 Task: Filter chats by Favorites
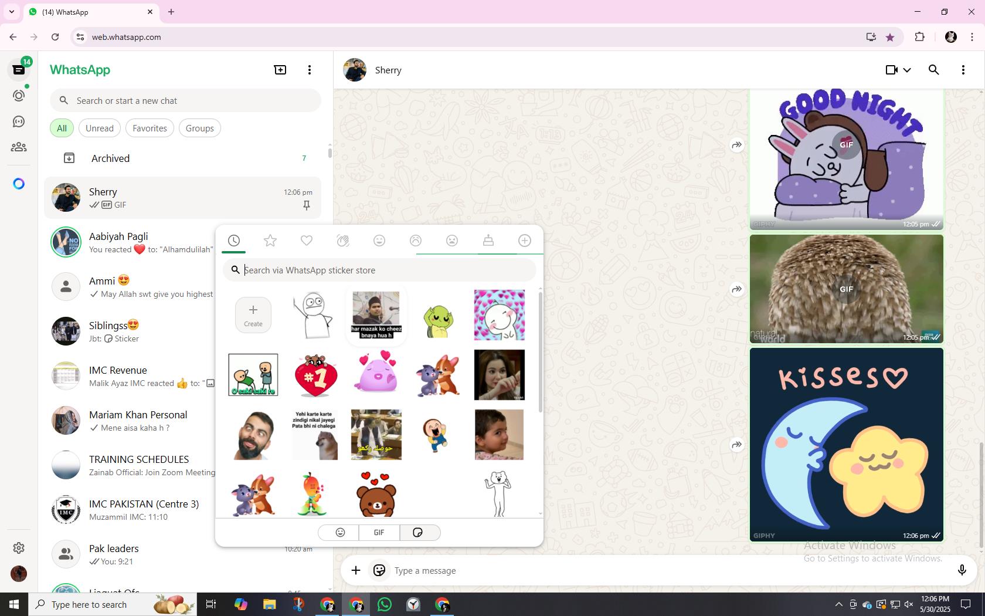(150, 128)
